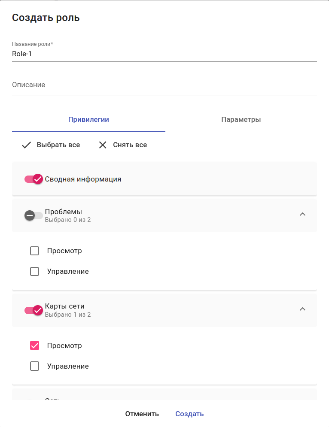Switch to the Привилегии tab
The image size is (329, 427).
click(x=88, y=120)
